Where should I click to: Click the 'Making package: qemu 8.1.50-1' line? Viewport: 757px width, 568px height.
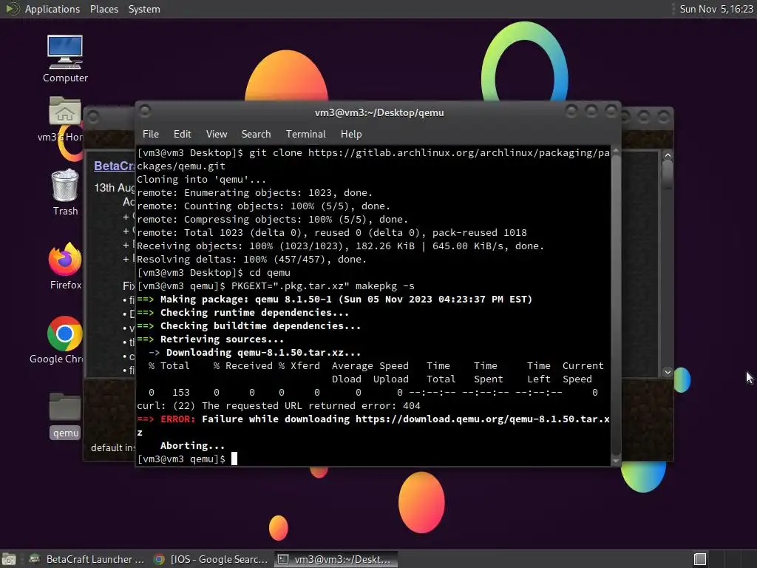(335, 300)
